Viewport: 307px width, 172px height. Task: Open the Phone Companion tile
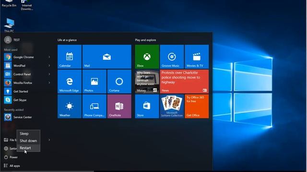[94, 106]
